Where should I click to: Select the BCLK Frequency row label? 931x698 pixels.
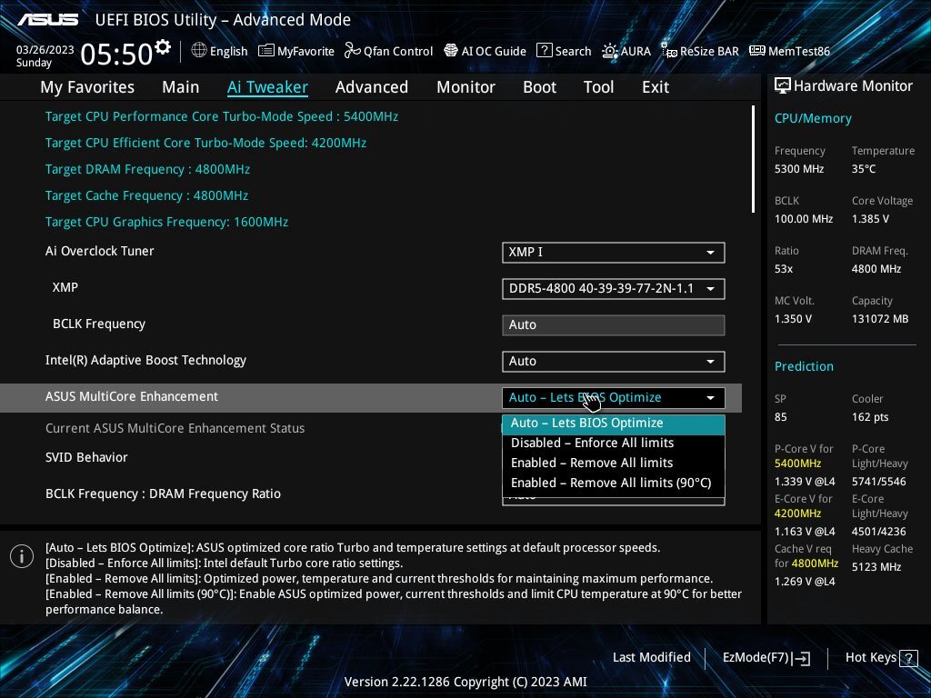(x=99, y=324)
